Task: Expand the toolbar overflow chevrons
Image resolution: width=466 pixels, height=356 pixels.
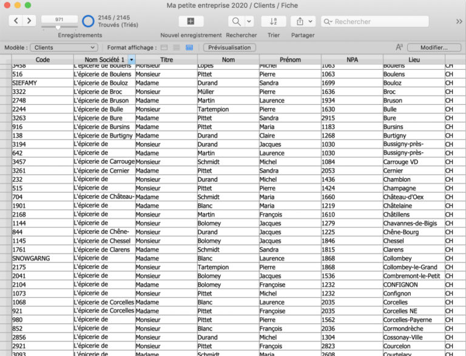Action: pos(459,21)
